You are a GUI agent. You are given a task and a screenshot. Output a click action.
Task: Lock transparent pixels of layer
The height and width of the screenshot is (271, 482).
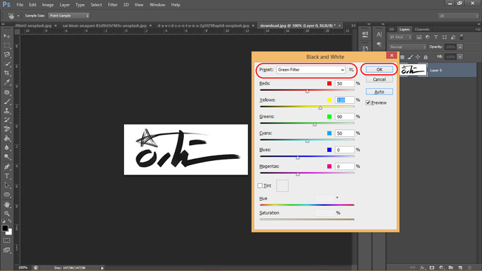pyautogui.click(x=402, y=57)
